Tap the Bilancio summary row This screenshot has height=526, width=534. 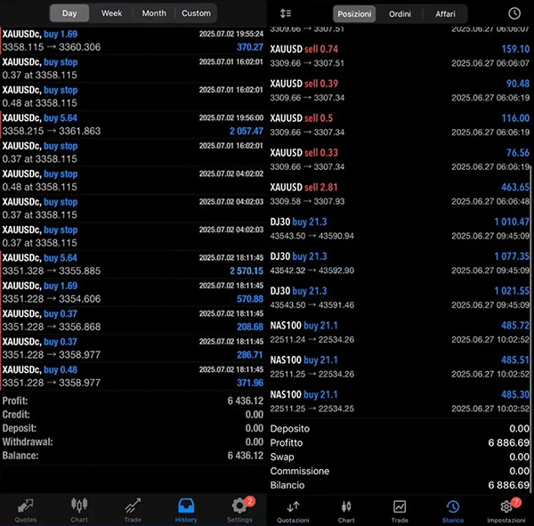400,485
